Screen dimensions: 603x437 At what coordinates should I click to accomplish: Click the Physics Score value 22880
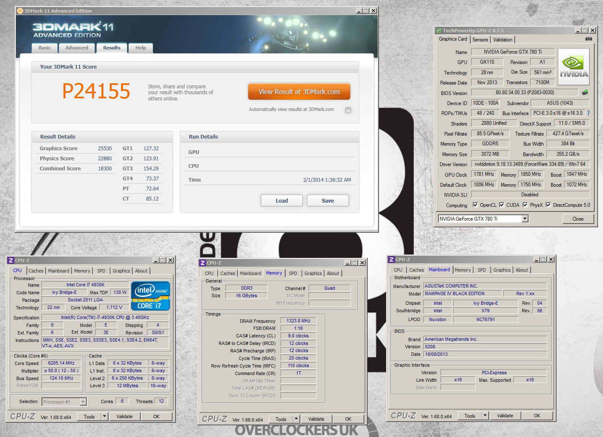coord(105,159)
